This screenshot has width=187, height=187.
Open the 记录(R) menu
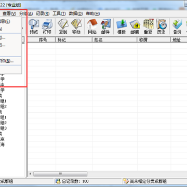point(43,14)
